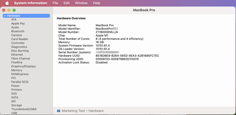The image size is (236, 115).
Task: Show Power information
Action: (15, 86)
